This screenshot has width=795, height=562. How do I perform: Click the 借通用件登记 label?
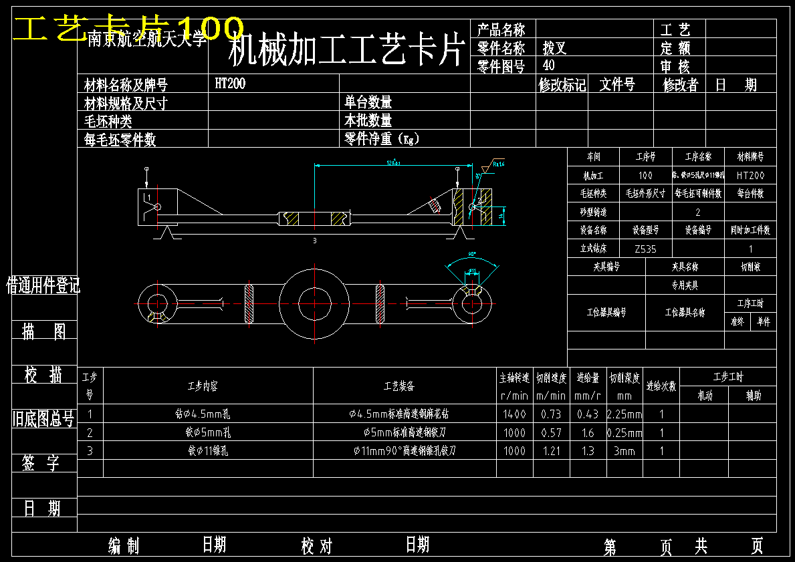click(43, 285)
